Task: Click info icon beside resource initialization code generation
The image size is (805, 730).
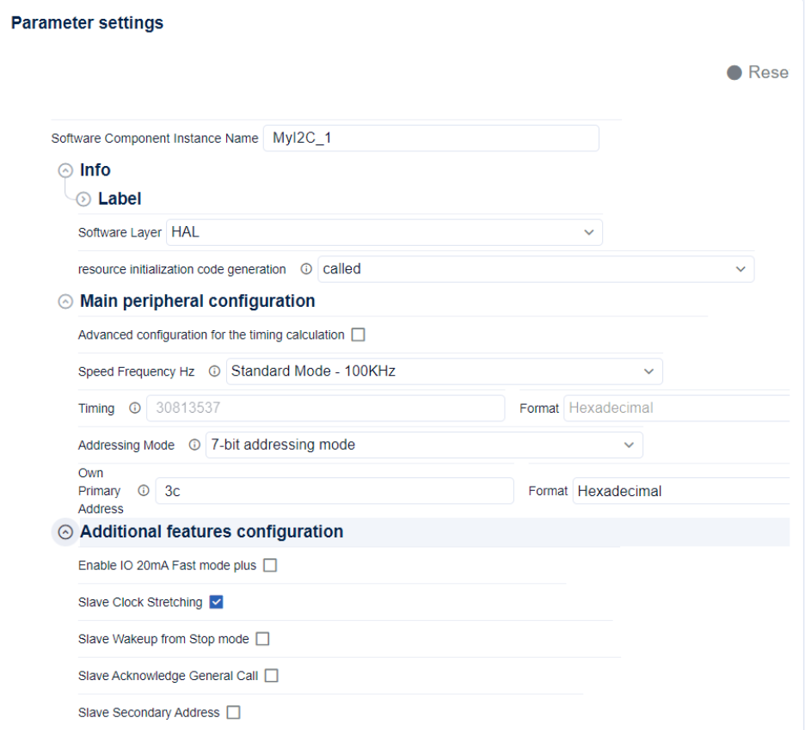Action: coord(306,269)
